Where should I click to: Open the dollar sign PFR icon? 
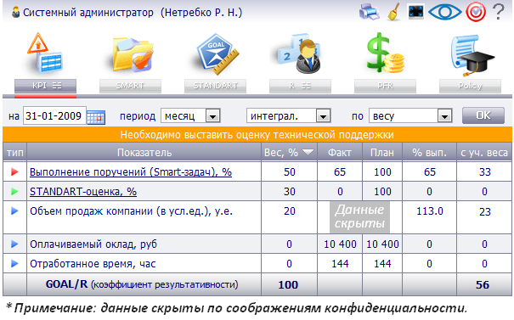click(385, 53)
